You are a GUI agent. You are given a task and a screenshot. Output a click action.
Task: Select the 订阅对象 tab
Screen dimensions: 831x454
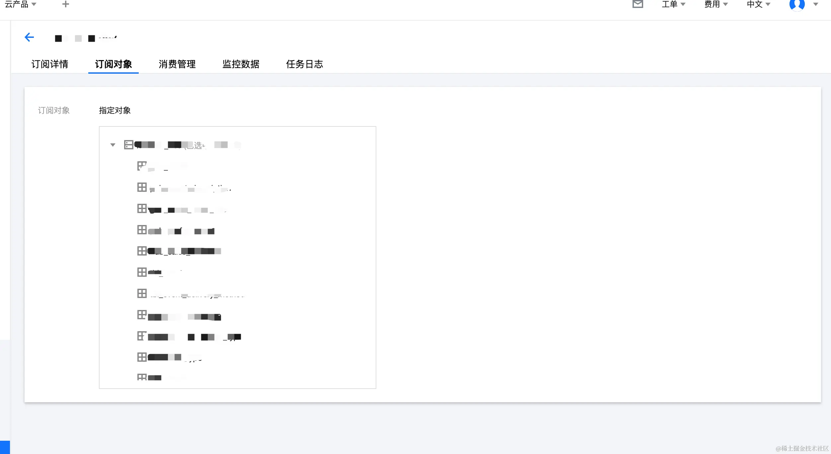(113, 64)
